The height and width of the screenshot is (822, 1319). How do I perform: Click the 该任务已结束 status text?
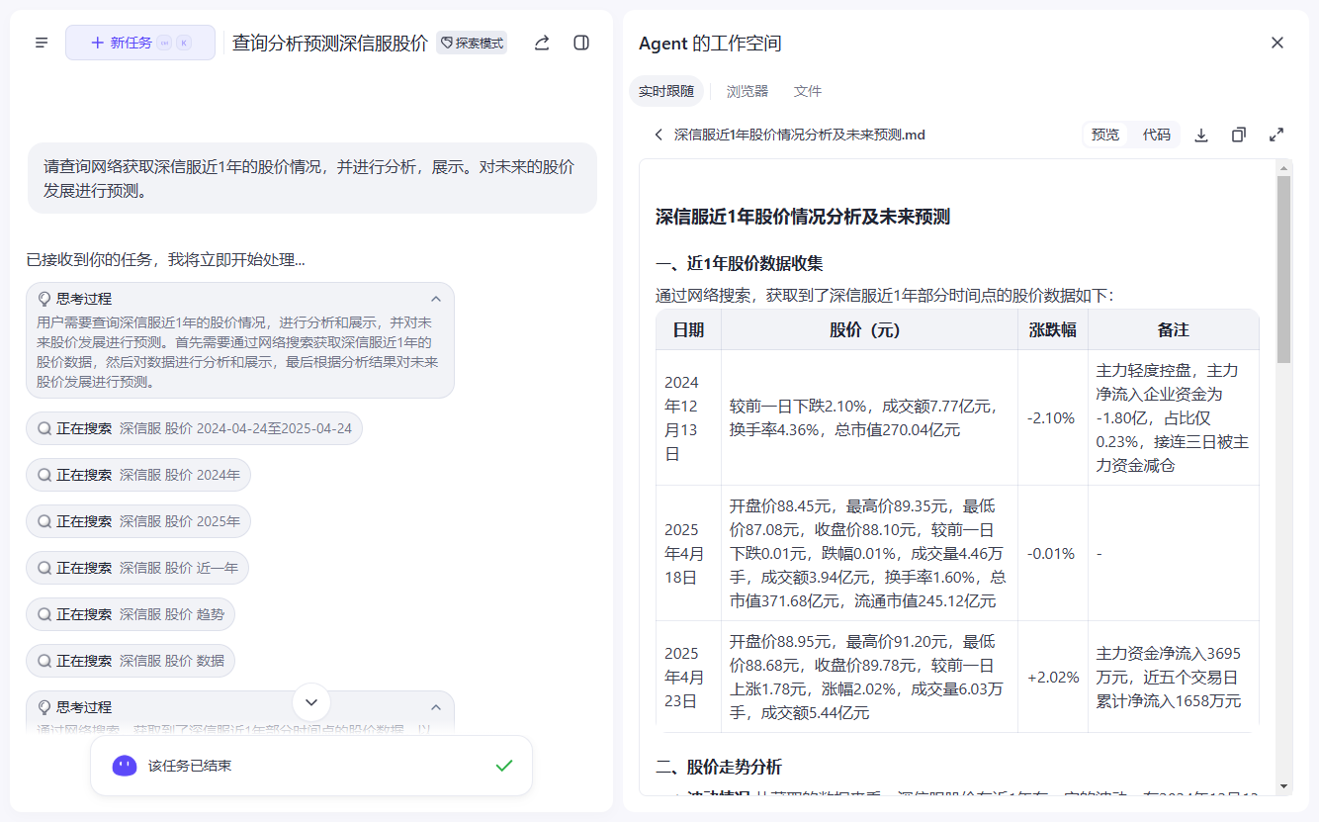pos(190,766)
